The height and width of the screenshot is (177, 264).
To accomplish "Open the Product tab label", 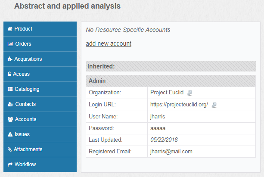I will pyautogui.click(x=23, y=29).
